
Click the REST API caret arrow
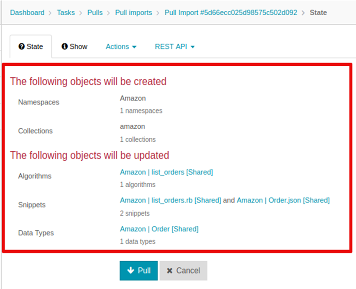[x=193, y=47]
